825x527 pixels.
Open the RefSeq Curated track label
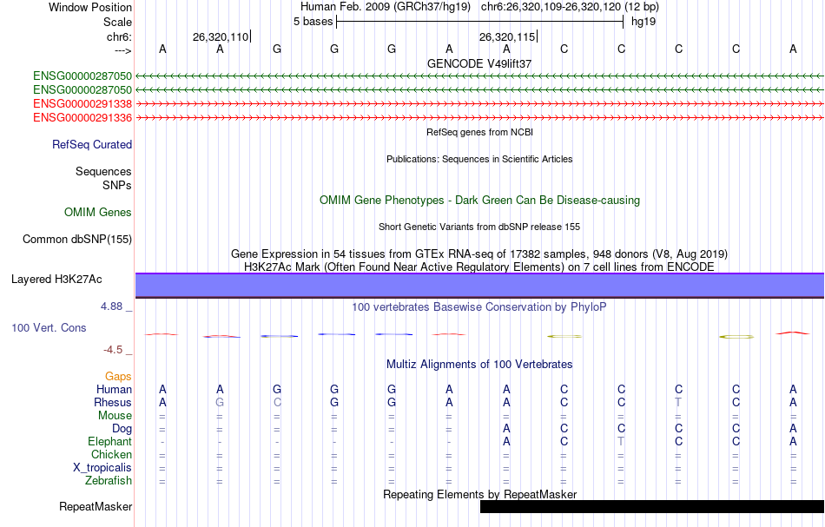(x=92, y=145)
